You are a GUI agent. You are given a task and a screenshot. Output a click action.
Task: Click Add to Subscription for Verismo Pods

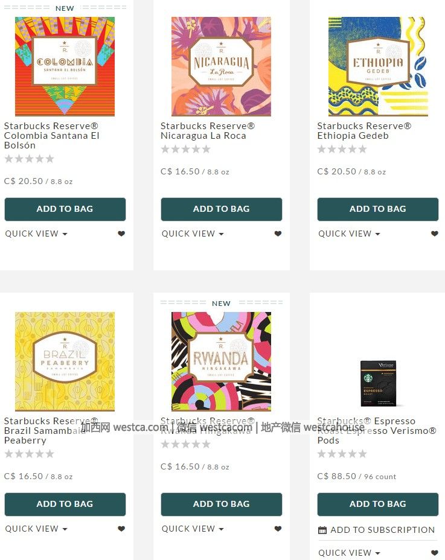[x=382, y=530]
